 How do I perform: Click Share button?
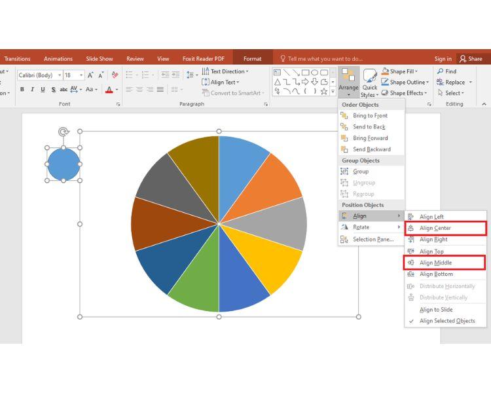pyautogui.click(x=471, y=58)
